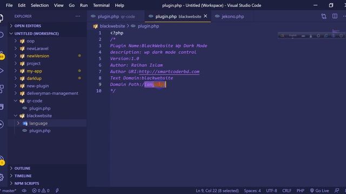Open the View menu
The width and height of the screenshot is (346, 194).
(x=59, y=5)
